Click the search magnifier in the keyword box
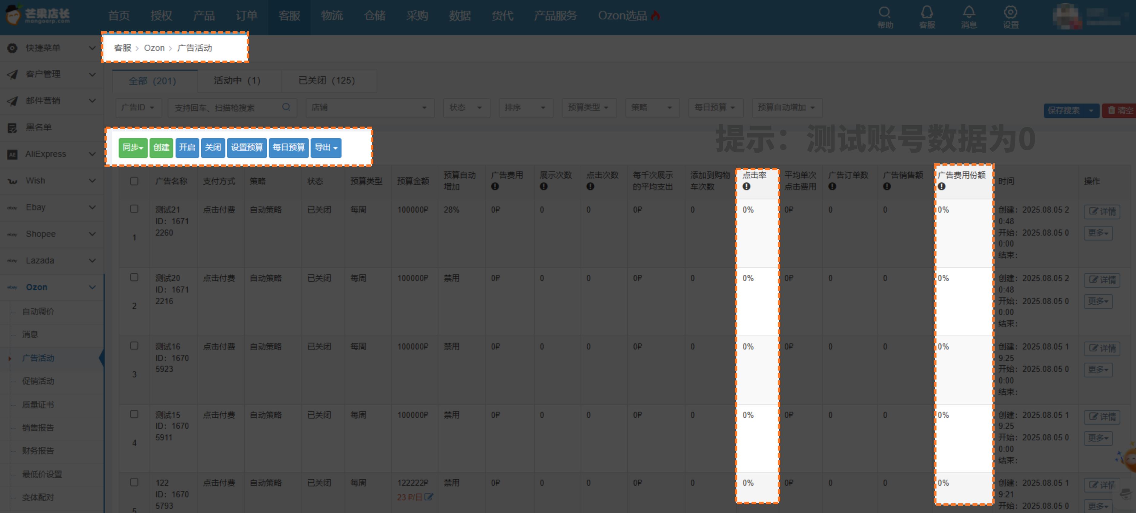 (x=286, y=107)
